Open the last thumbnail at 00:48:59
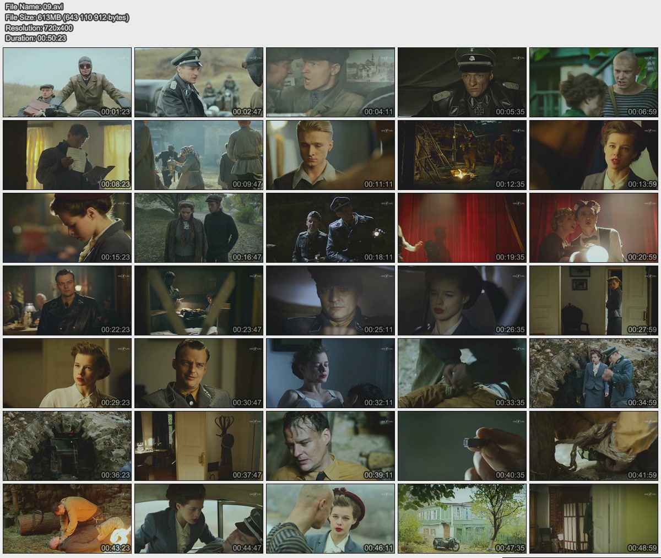 click(594, 518)
